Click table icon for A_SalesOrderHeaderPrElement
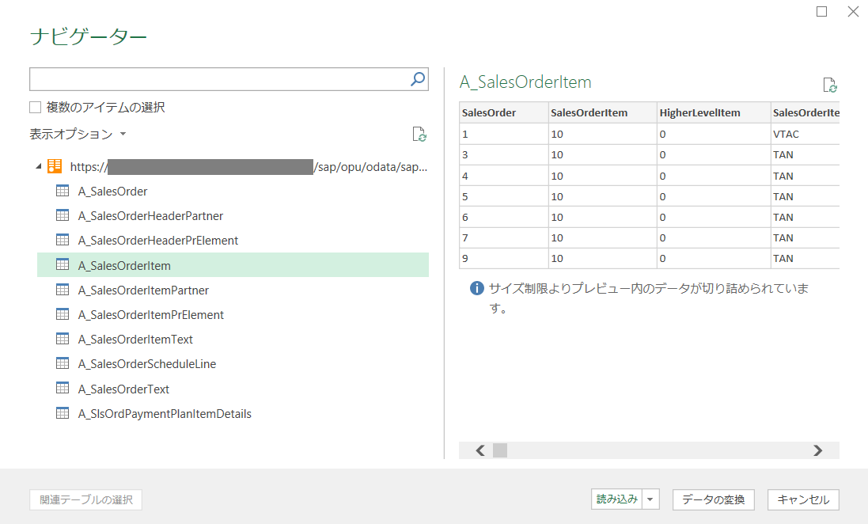 63,240
